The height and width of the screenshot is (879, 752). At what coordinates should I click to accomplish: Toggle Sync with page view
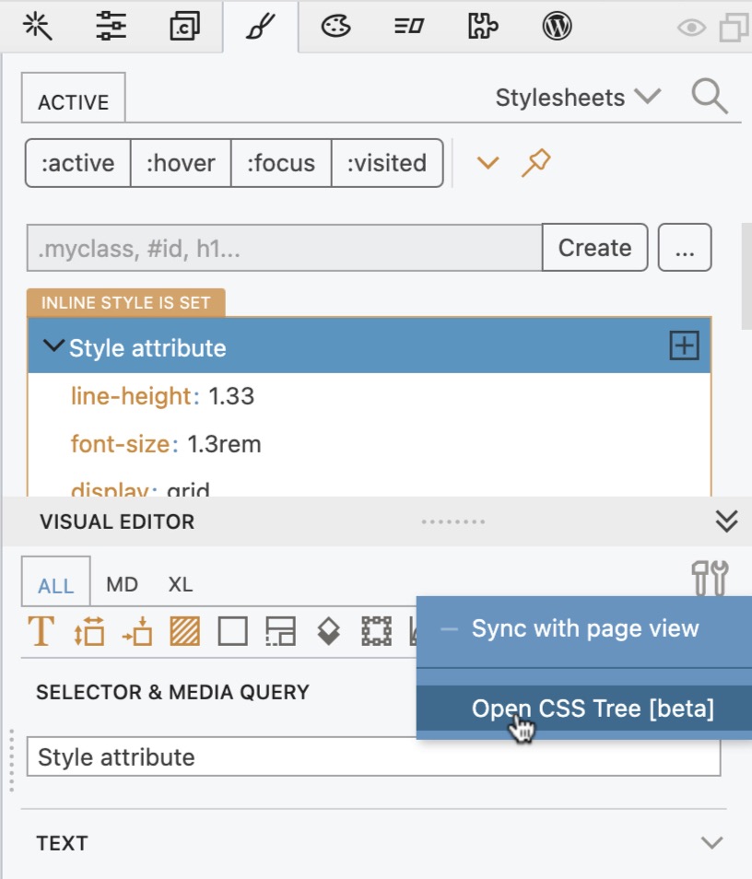coord(583,629)
